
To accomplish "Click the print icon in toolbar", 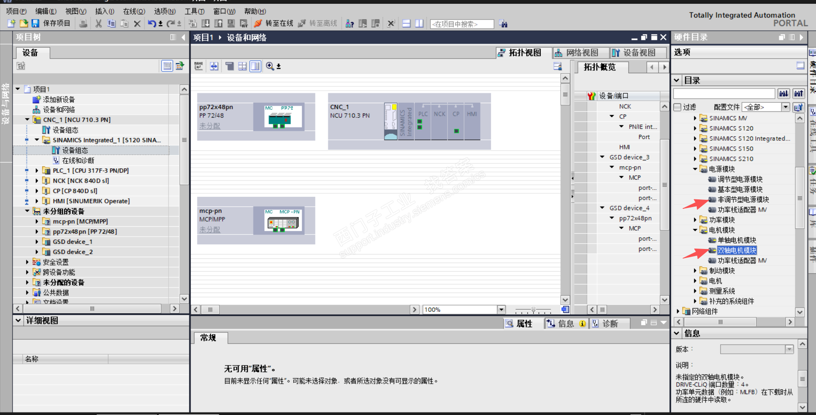I will coord(83,24).
